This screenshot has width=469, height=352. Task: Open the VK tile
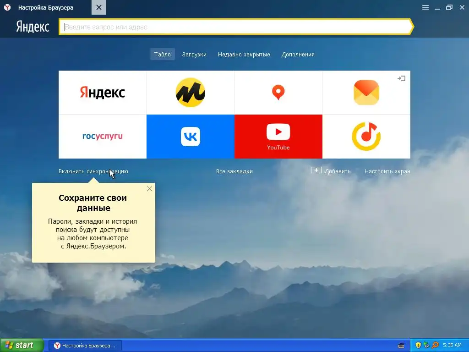tap(191, 137)
